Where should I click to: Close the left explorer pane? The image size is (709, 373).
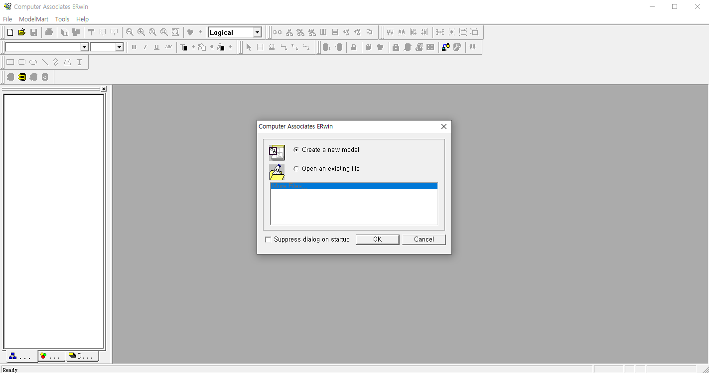104,89
